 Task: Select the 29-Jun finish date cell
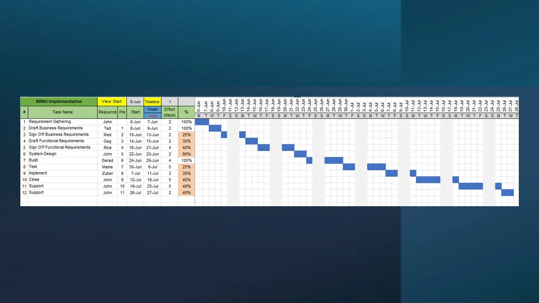[152, 160]
